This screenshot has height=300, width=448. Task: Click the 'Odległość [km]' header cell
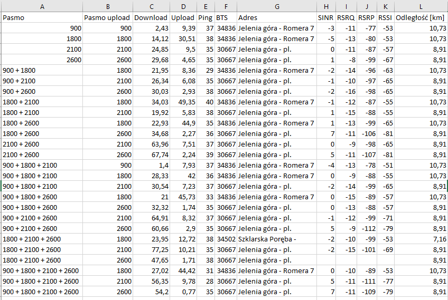click(421, 17)
